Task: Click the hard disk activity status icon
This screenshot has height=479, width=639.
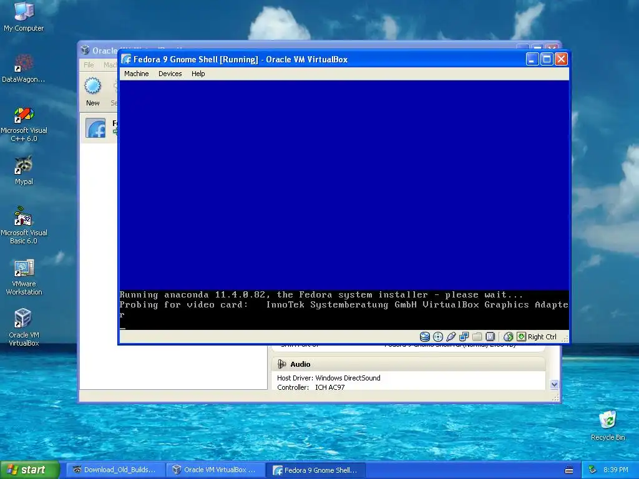Action: pyautogui.click(x=424, y=337)
